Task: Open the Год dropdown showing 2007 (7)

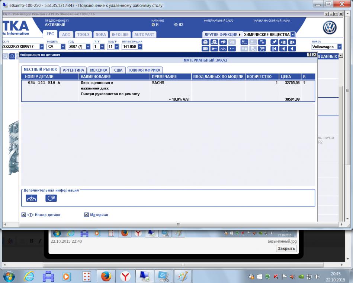Action: pyautogui.click(x=88, y=47)
